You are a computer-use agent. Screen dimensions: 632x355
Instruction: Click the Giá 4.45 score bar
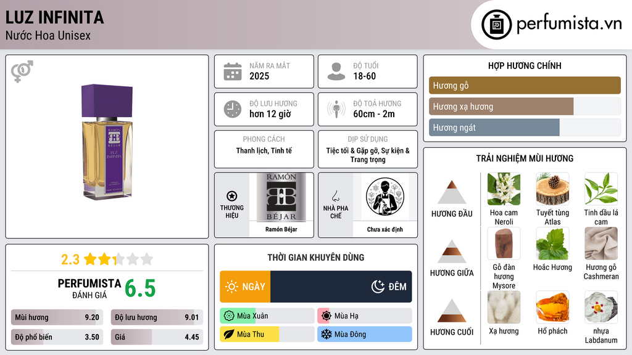(157, 337)
